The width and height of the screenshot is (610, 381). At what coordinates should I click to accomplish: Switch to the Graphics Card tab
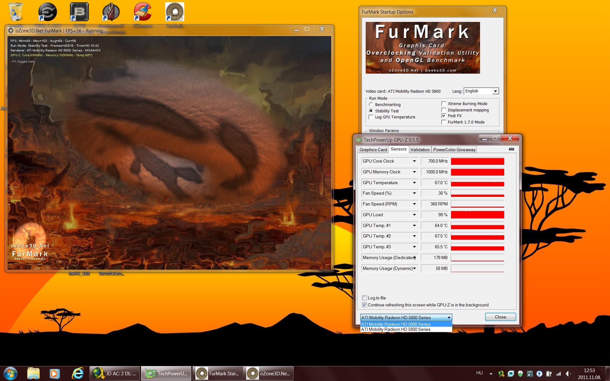[x=373, y=150]
